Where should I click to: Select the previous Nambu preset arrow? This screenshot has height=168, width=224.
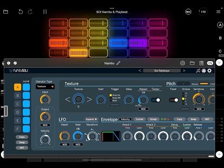coord(140,70)
